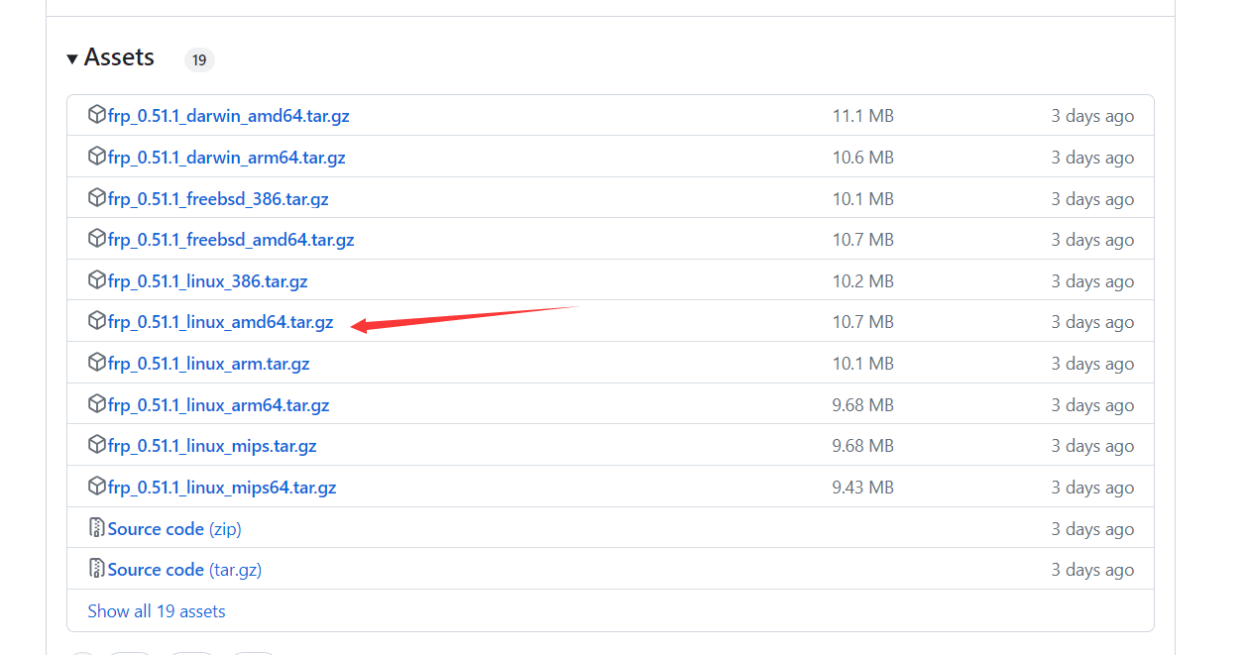This screenshot has width=1247, height=655.
Task: Click package icon beside frp_0.51.1_freebsd_386.tar.gz
Action: 96,198
